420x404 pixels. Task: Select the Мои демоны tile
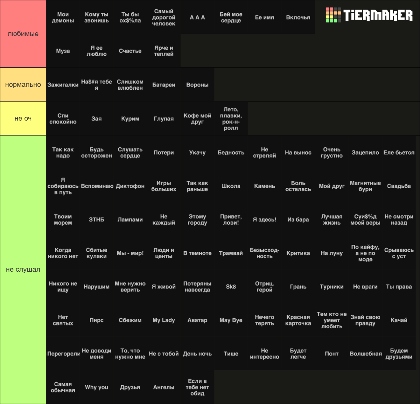pos(63,17)
